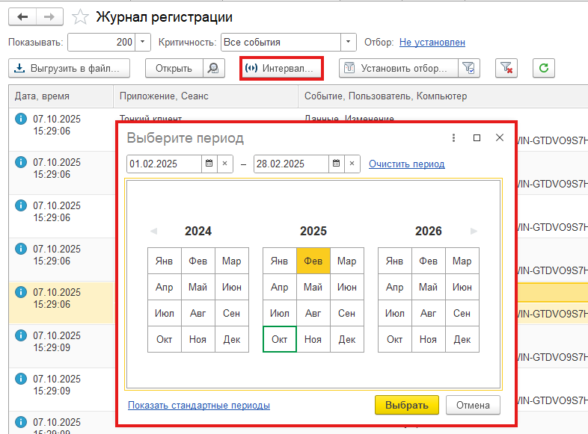Click the 2024 year heading
Viewport: 588px width, 434px height.
coord(198,231)
